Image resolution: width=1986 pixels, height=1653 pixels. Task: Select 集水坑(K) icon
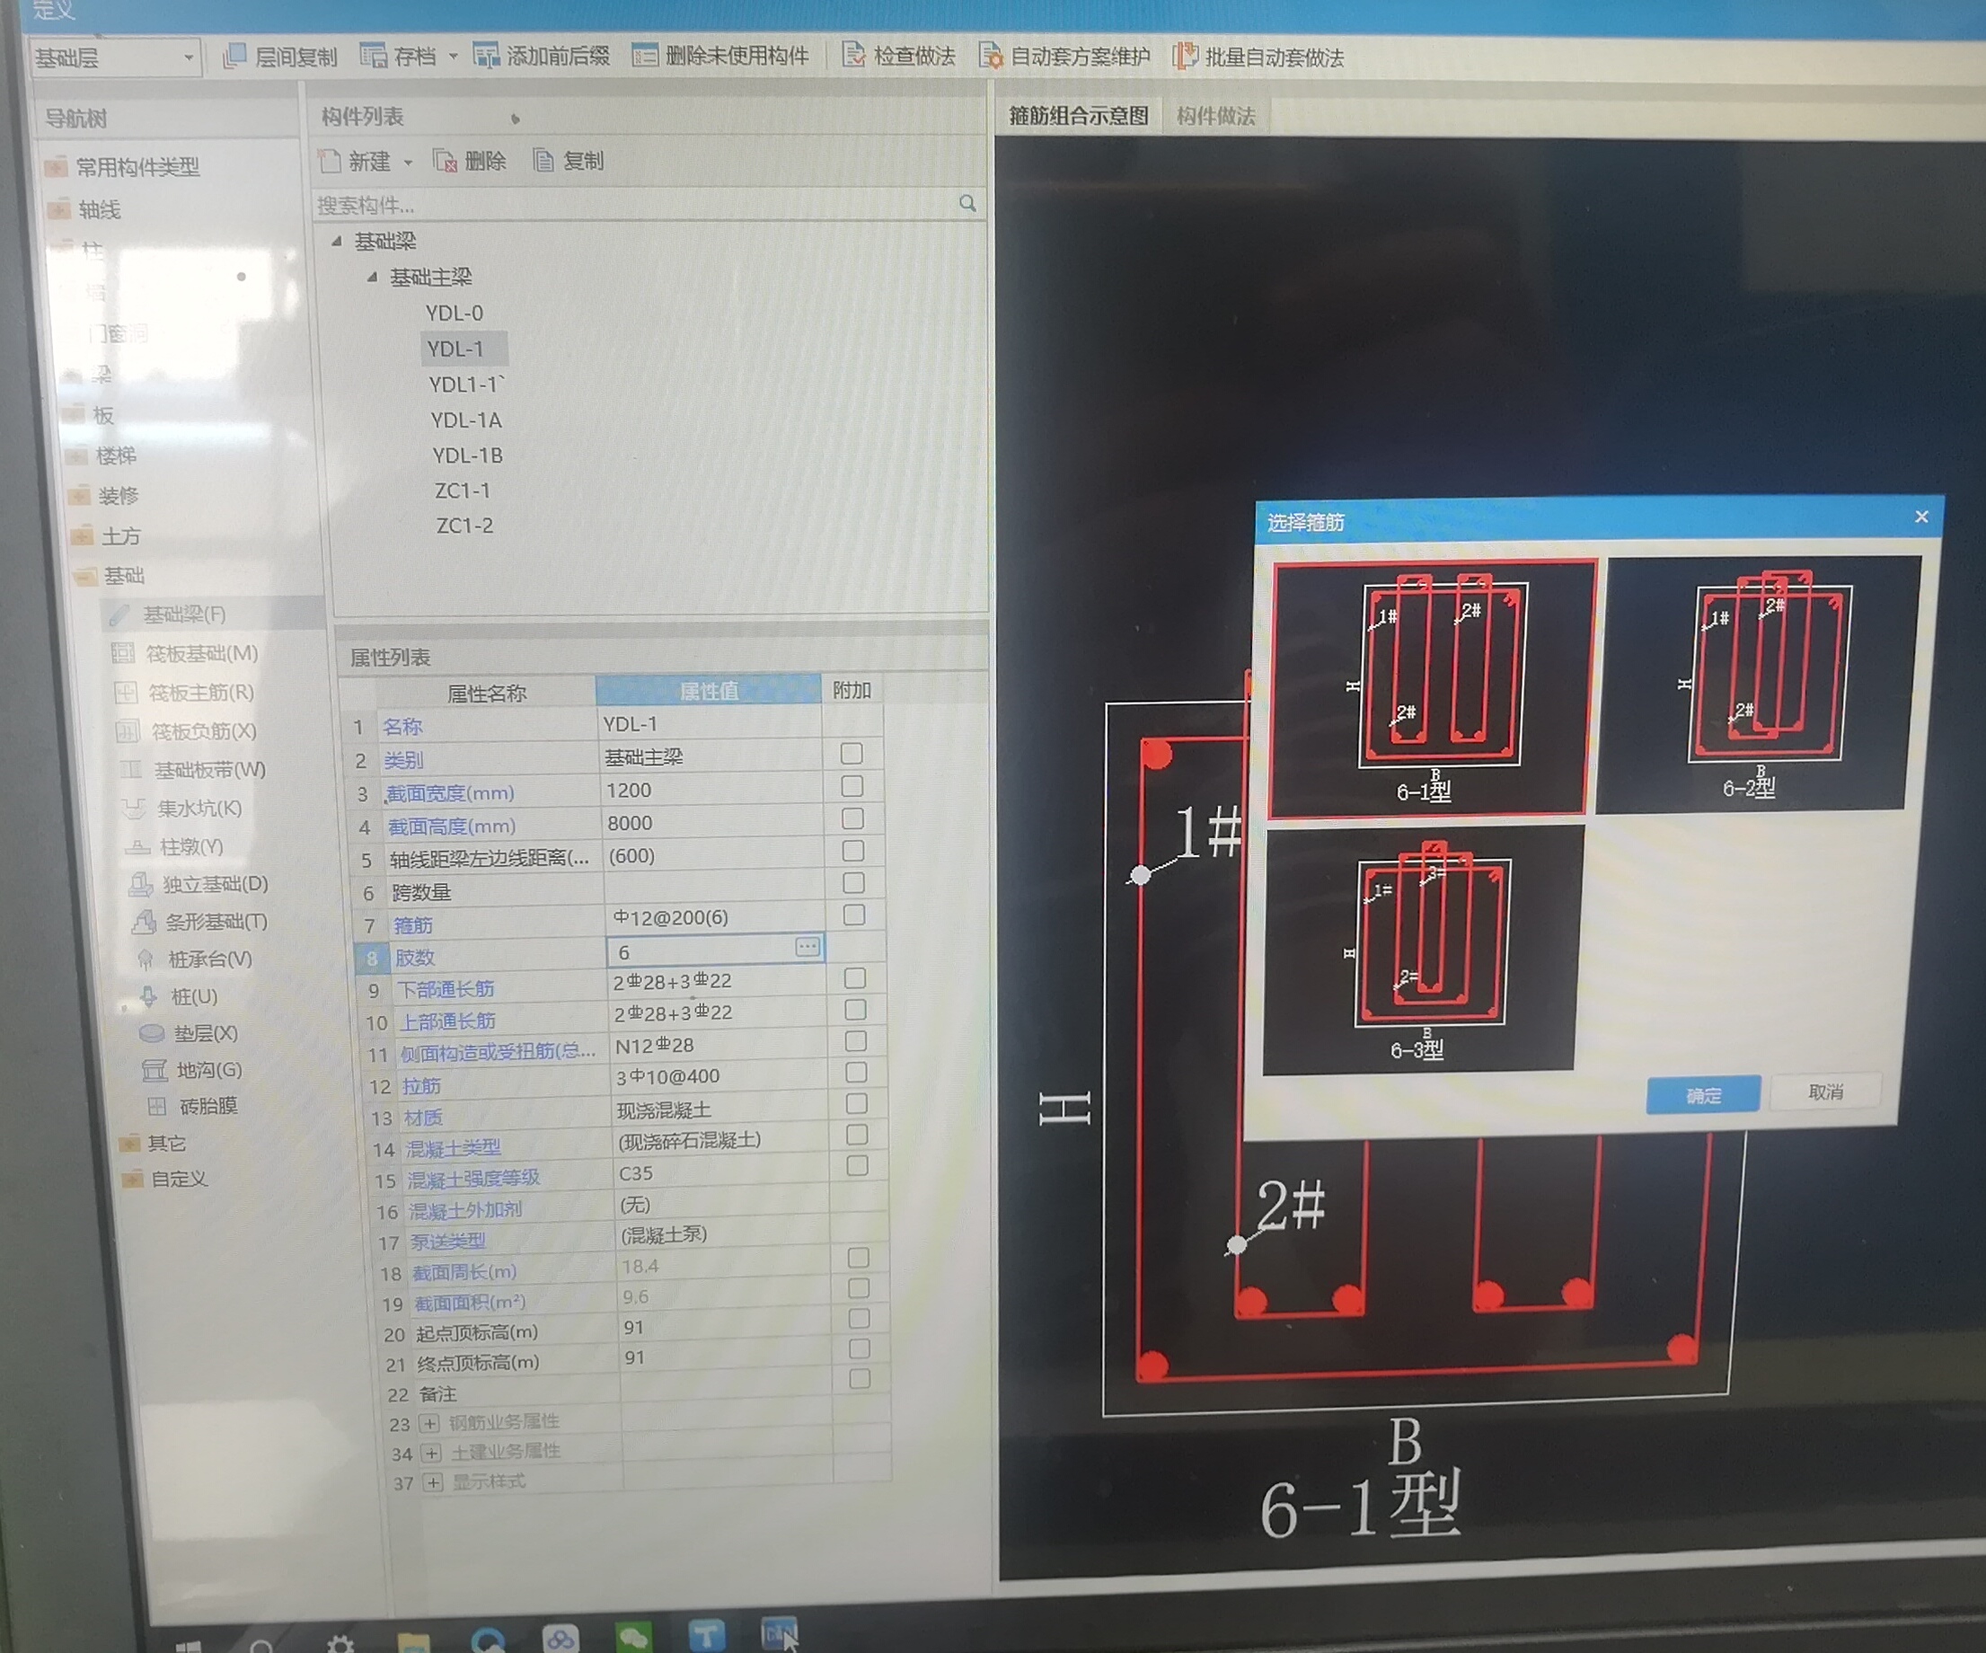pyautogui.click(x=135, y=809)
